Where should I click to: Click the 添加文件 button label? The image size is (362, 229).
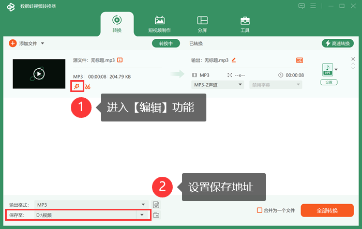(x=28, y=43)
